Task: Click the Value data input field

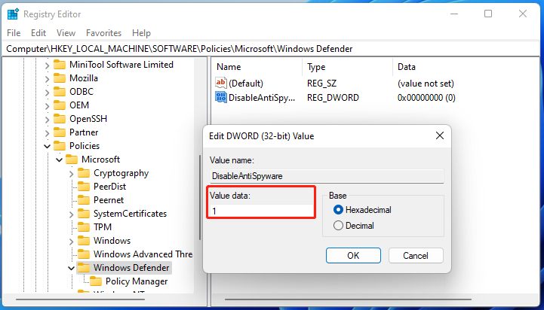Action: point(261,211)
